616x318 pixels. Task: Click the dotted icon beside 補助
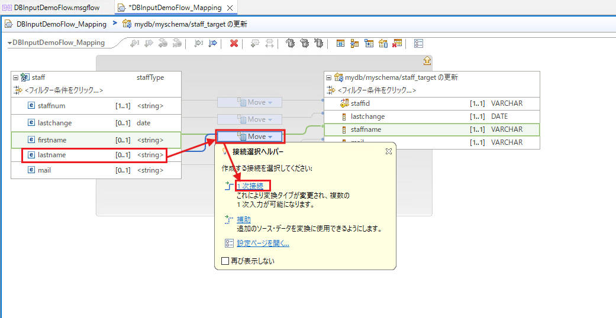click(x=228, y=219)
